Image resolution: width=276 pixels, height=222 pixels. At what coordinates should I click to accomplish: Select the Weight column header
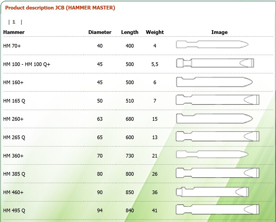pos(155,32)
